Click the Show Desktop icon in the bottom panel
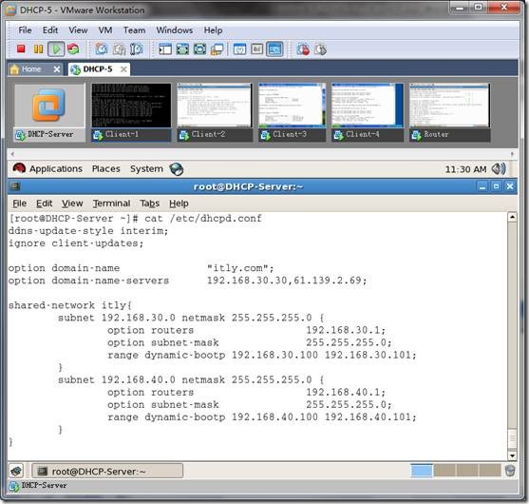Screen dimensions: 529x504 coord(16,471)
